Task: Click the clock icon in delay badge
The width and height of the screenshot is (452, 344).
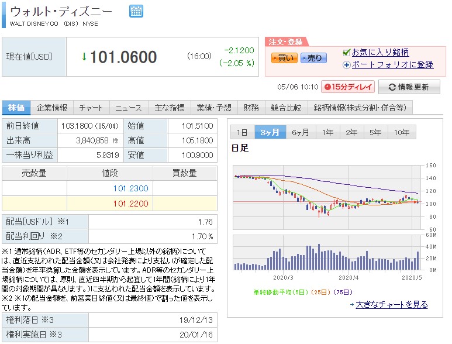Action: point(327,87)
